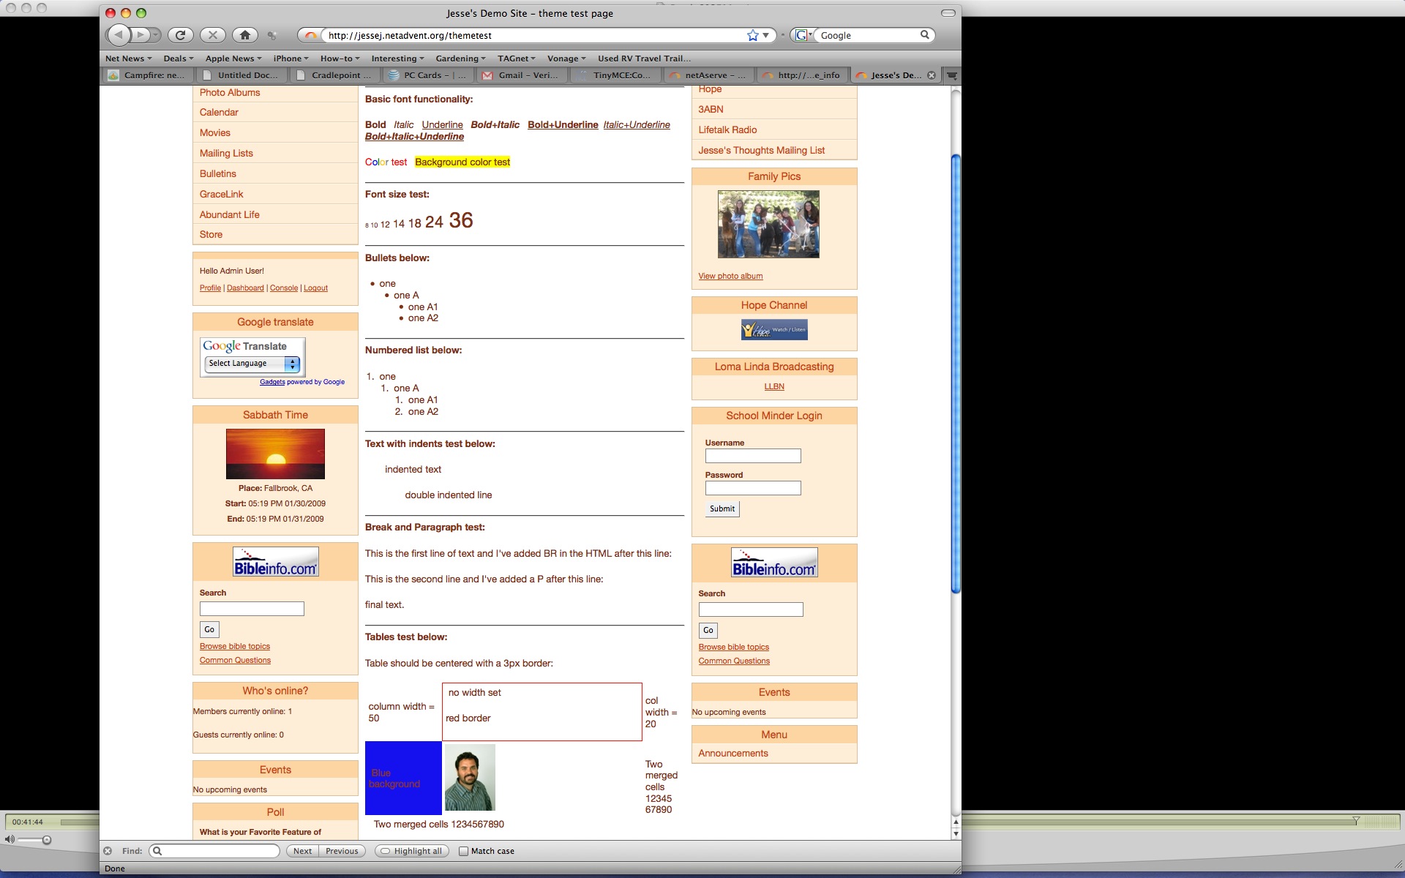Switch to the Untitled Doc tab
Screen dimensions: 1405x878
(240, 75)
